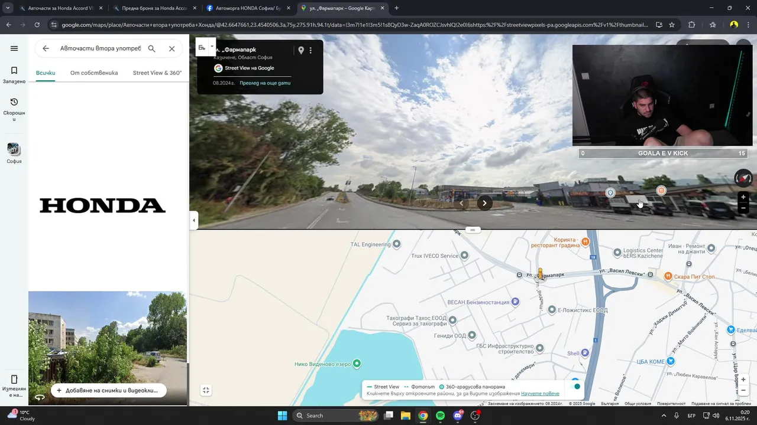Click the location pin icon in Street View card

[x=301, y=50]
